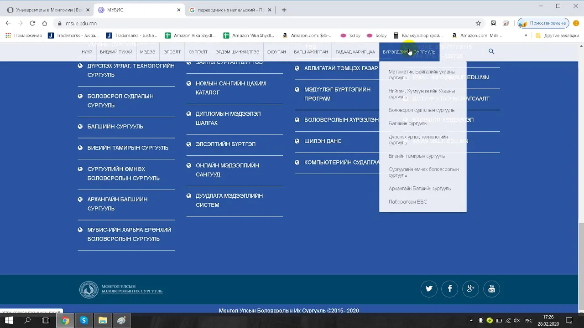Reload the msue.edu.mn page
The height and width of the screenshot is (328, 584).
point(32,23)
